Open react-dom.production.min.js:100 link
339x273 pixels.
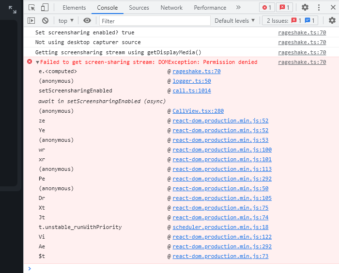pyautogui.click(x=222, y=150)
